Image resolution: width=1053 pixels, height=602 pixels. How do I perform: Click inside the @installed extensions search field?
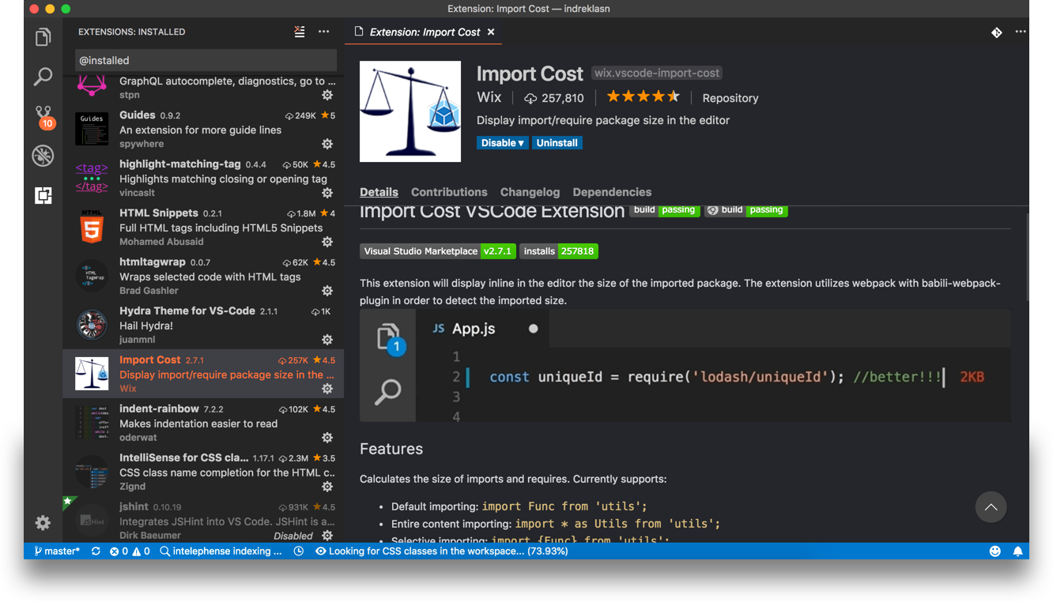(206, 60)
